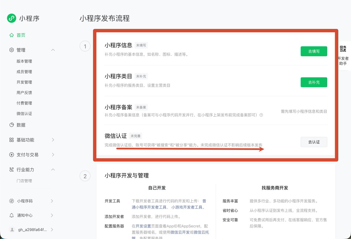351x239 pixels.
Task: Open the 开发者助手 QR code icon
Action: click(x=343, y=49)
